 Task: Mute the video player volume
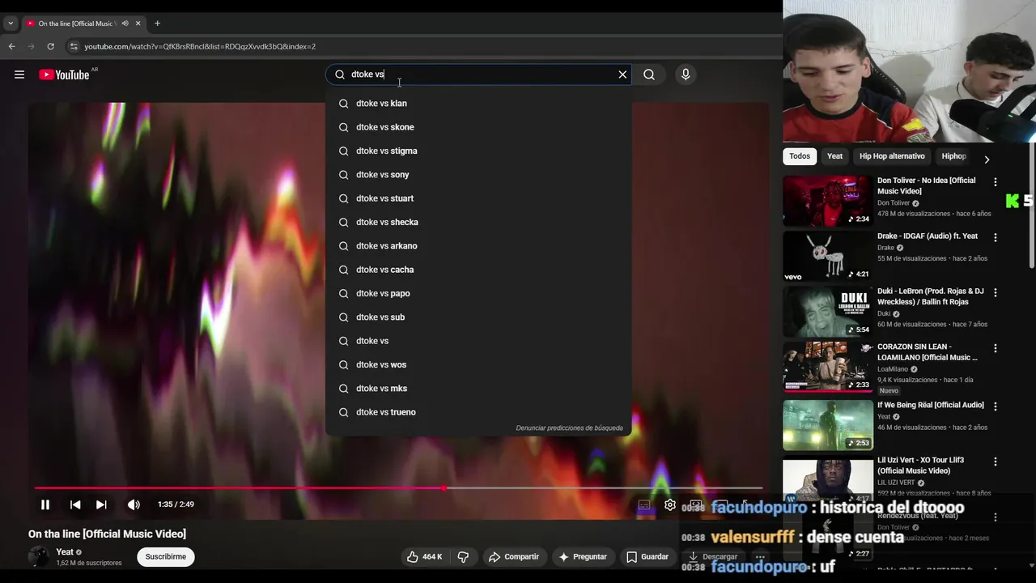[134, 504]
